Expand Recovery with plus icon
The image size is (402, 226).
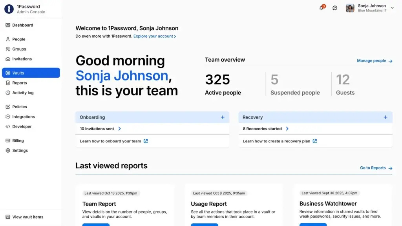(x=386, y=117)
